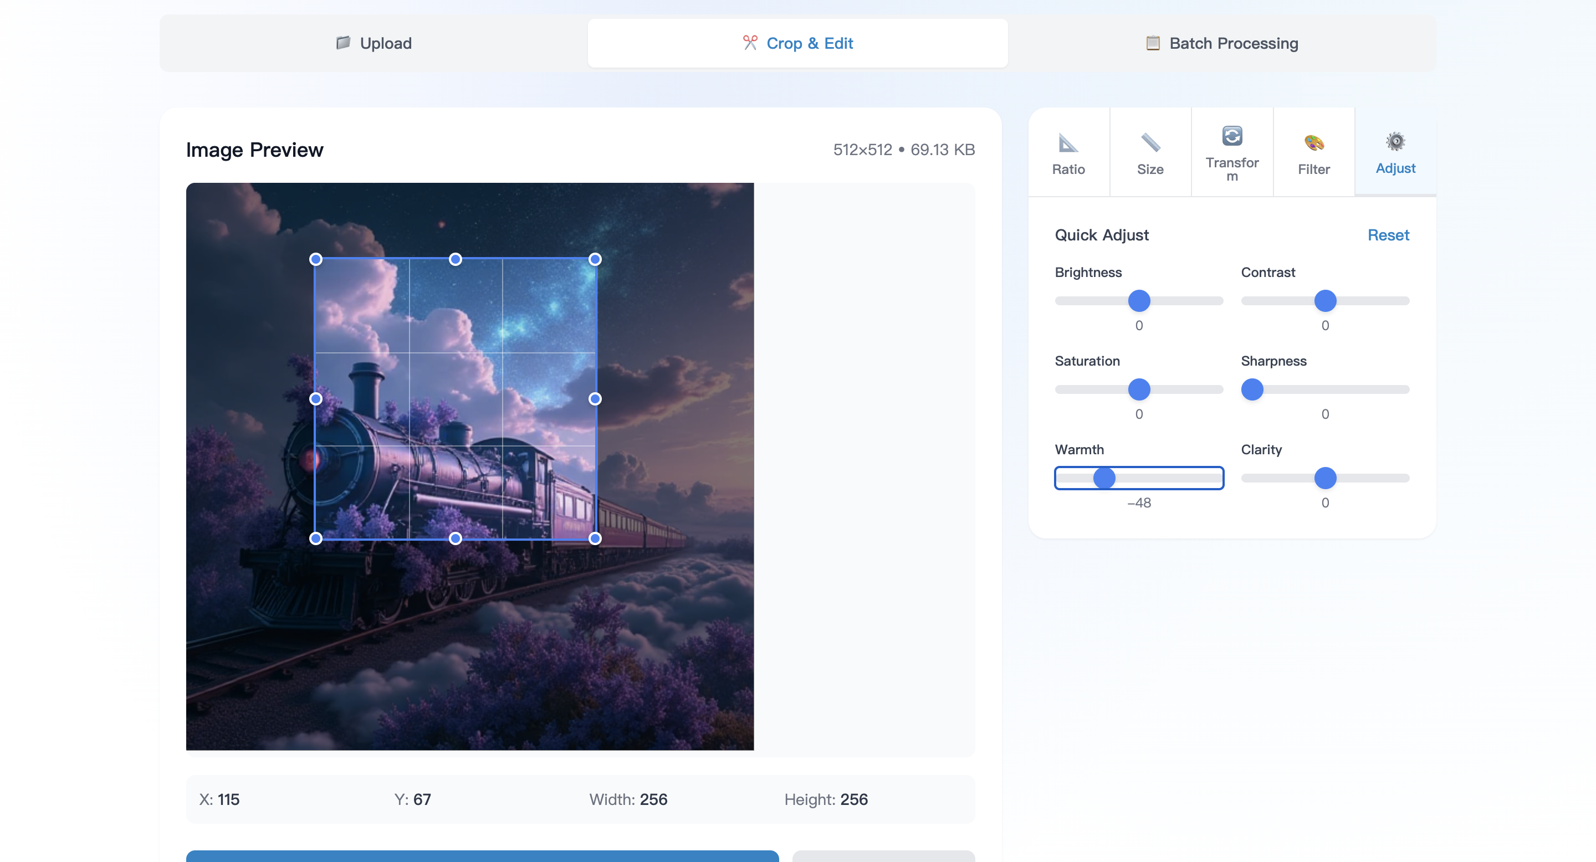
Task: Select the Transform rotate icon
Action: coord(1232,135)
